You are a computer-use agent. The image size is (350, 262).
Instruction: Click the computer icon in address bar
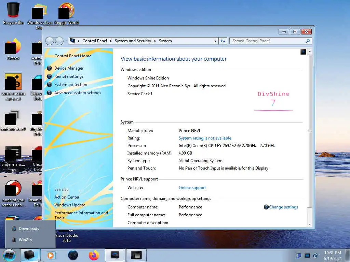click(72, 41)
